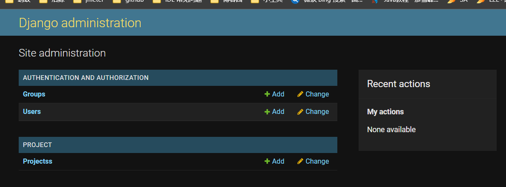This screenshot has width=506, height=187.
Task: Click the green plus icon for Users
Action: click(267, 111)
